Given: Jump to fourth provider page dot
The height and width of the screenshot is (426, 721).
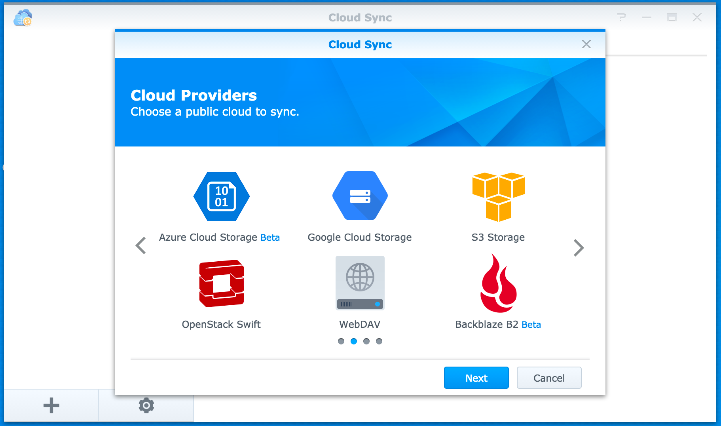Looking at the screenshot, I should (x=379, y=341).
